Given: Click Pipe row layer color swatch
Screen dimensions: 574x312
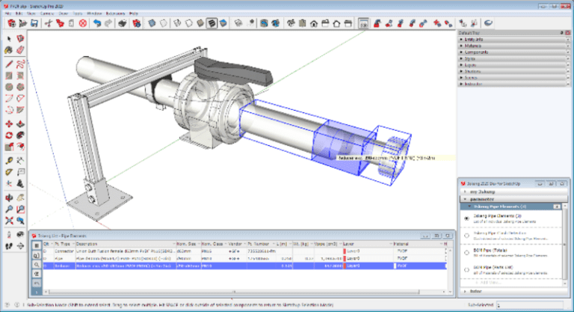Looking at the screenshot, I should (x=345, y=258).
